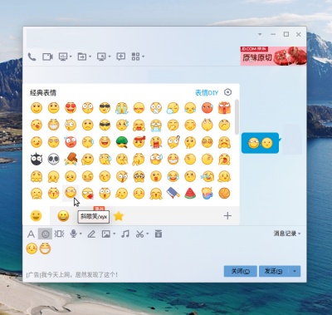
Task: Toggle the emoji picker smiley button
Action: point(45,234)
